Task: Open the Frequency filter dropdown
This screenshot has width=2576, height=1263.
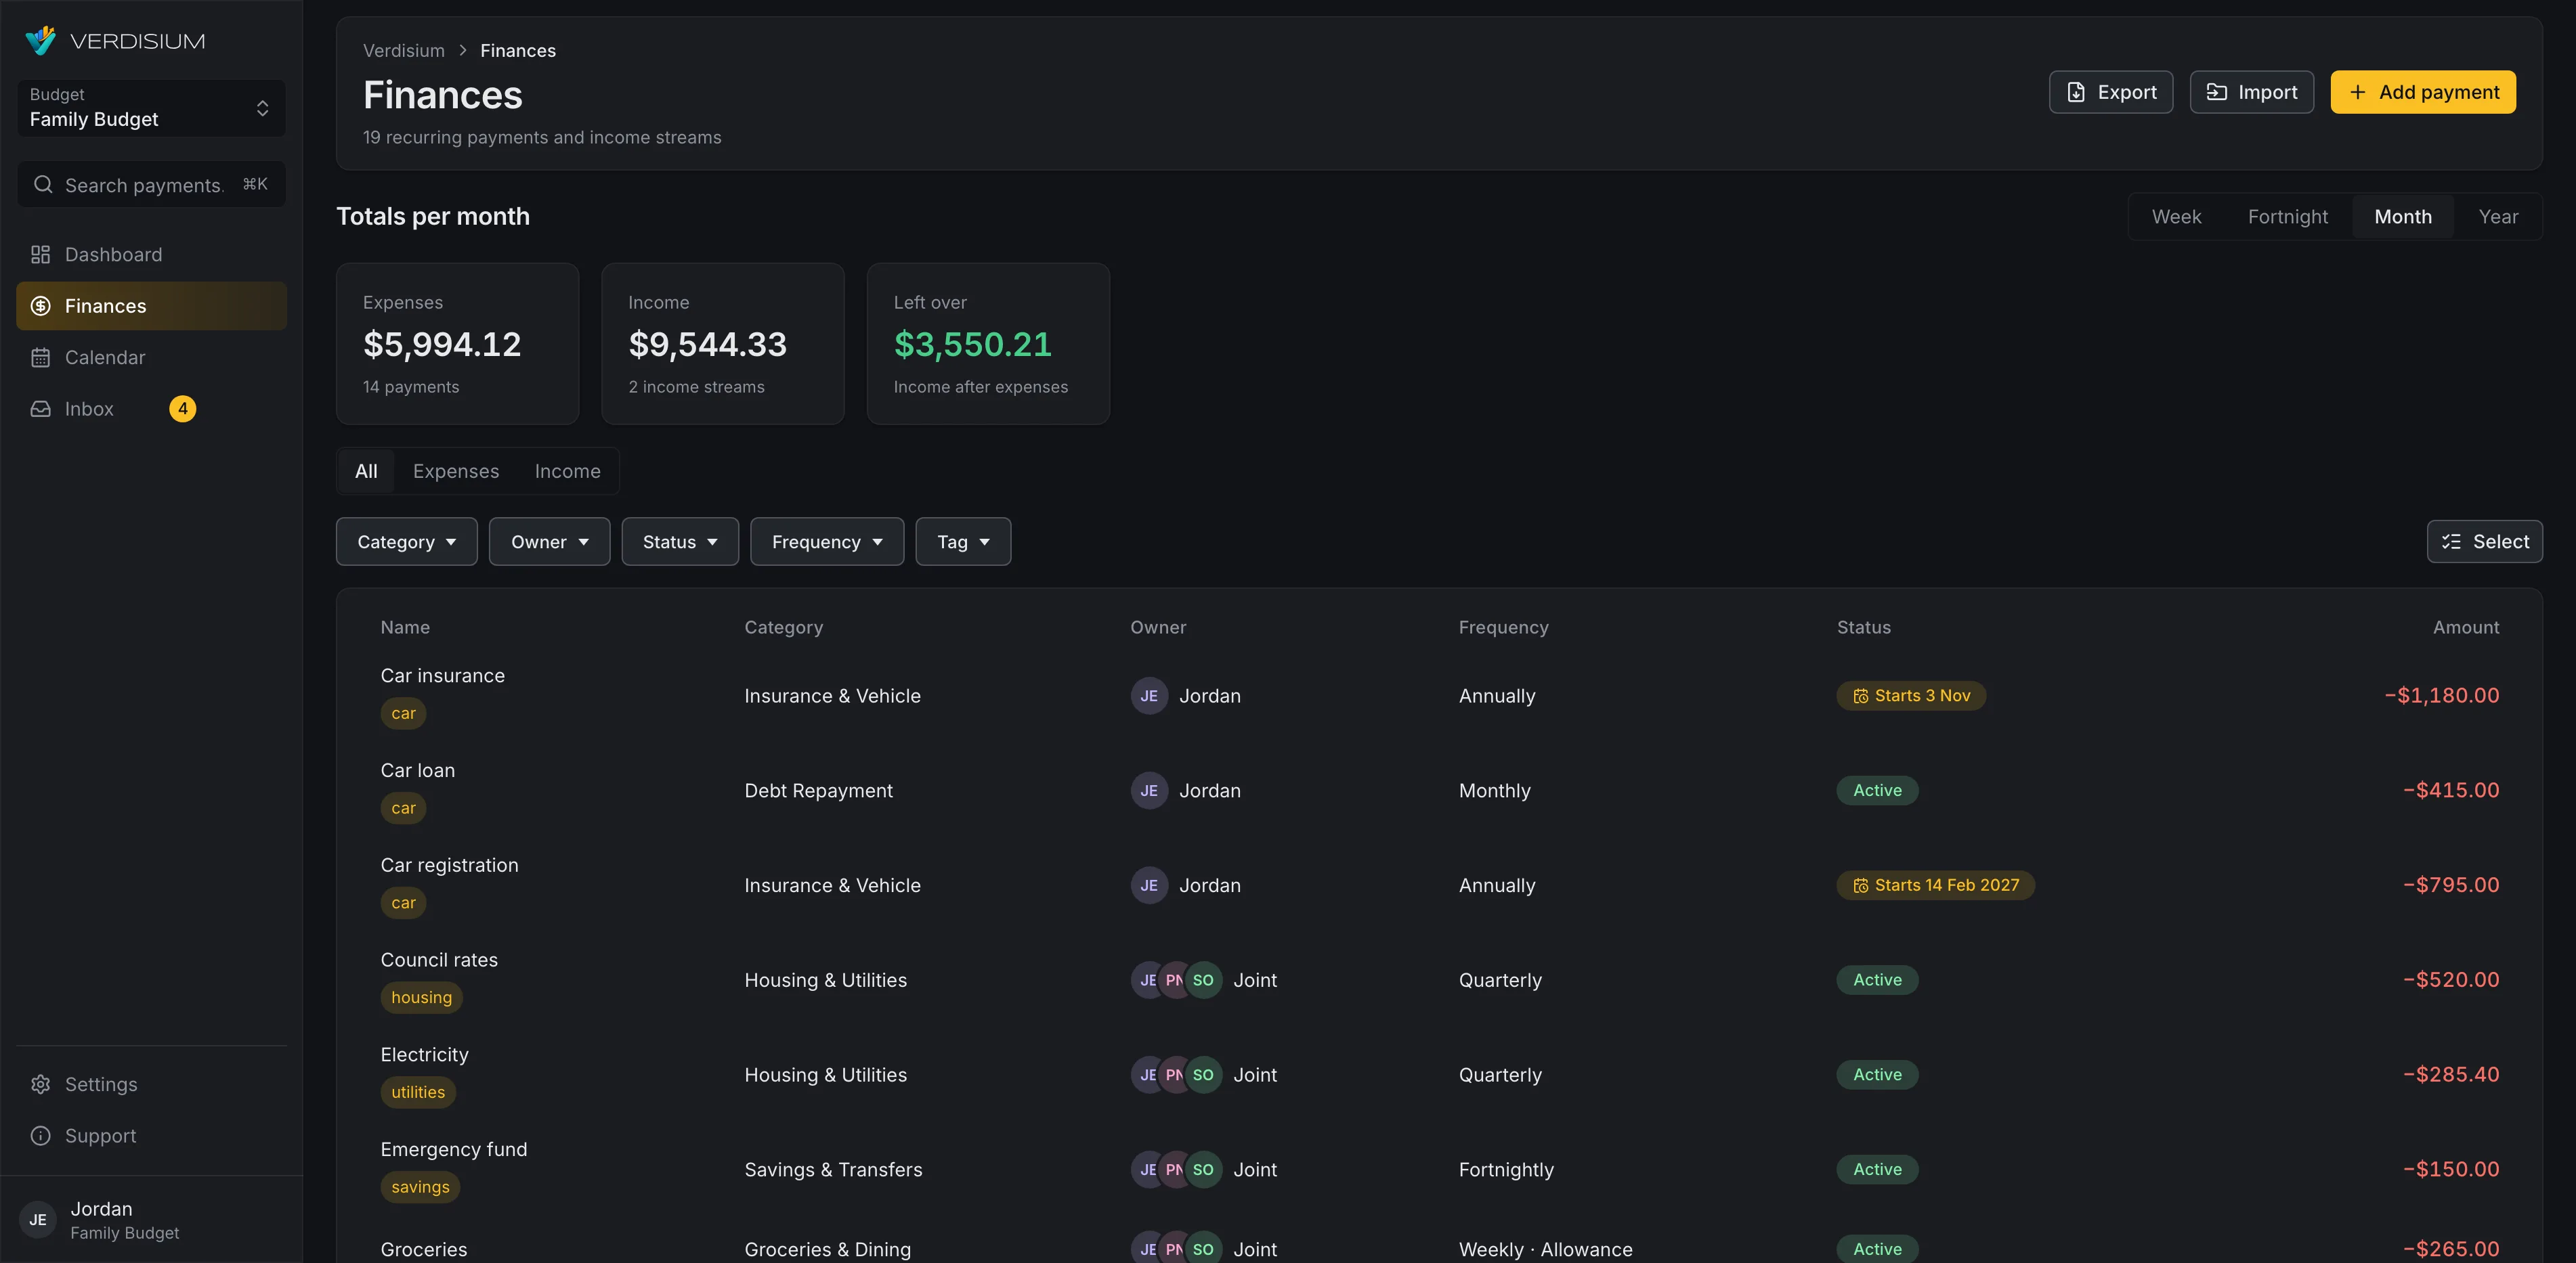Action: (x=827, y=541)
